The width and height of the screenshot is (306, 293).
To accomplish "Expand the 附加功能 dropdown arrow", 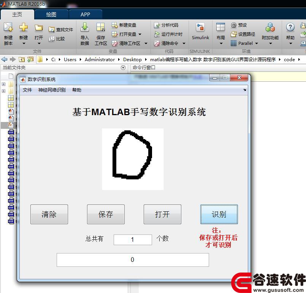I will [x=271, y=43].
